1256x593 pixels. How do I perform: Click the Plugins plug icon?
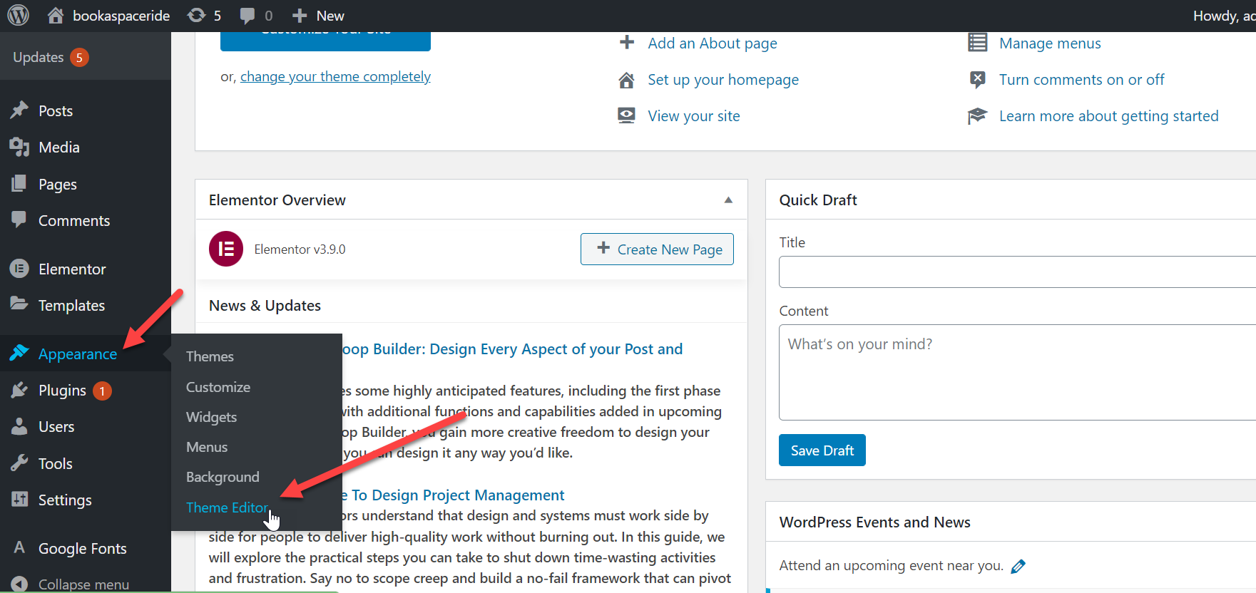19,390
